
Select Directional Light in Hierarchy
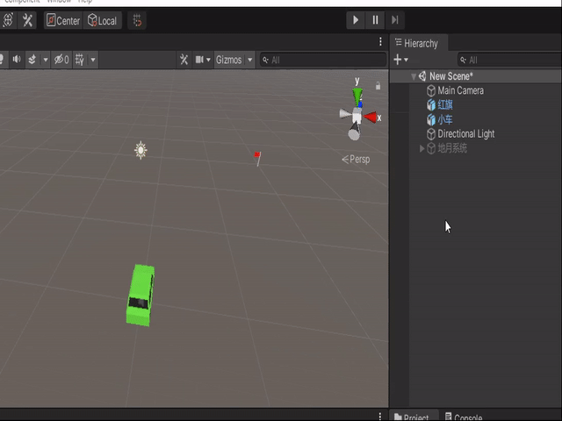[x=465, y=133]
